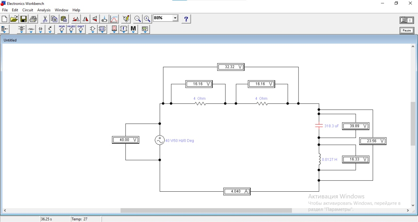Open the Mixed ICs parts bin
418x222 pixels.
[71, 29]
